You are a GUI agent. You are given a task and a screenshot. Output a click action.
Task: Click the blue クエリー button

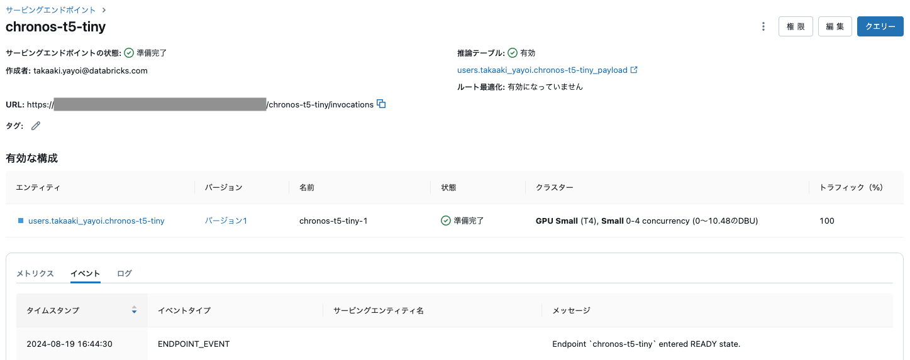[x=880, y=26]
